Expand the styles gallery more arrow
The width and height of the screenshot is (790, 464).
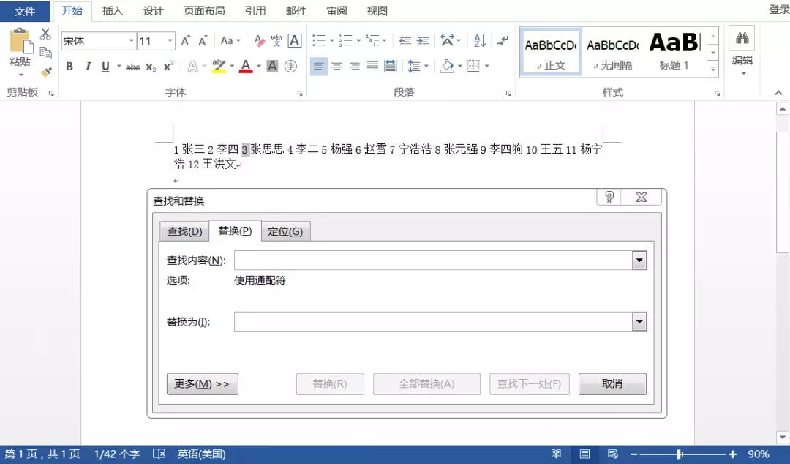712,69
